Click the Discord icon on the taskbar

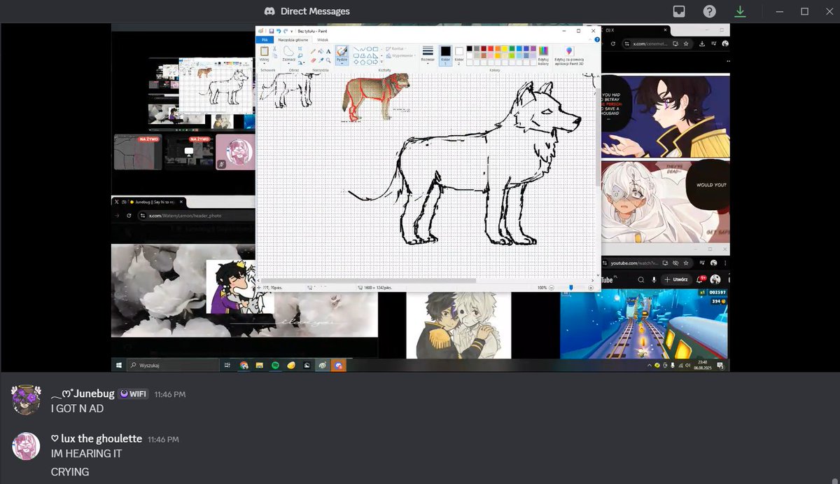[338, 366]
